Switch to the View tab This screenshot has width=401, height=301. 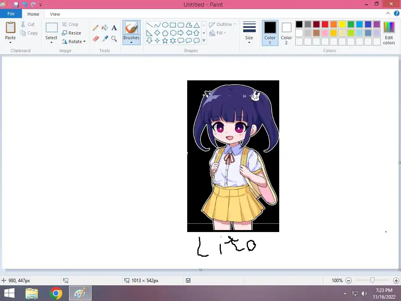click(55, 14)
